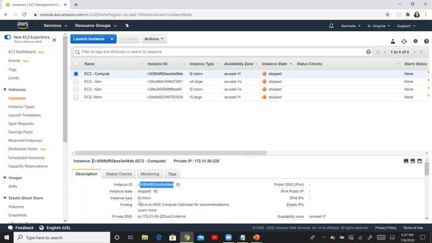Viewport: 432px width, 243px height.
Task: Collapse the Instances sidebar section
Action: pyautogui.click(x=5, y=90)
